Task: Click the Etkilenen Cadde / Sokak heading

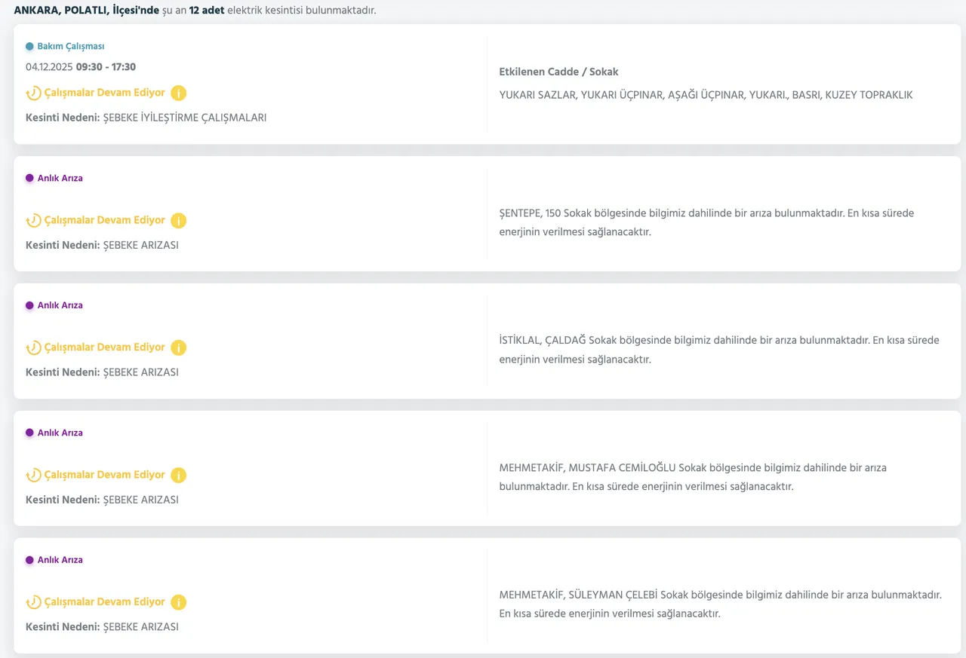Action: coord(558,72)
